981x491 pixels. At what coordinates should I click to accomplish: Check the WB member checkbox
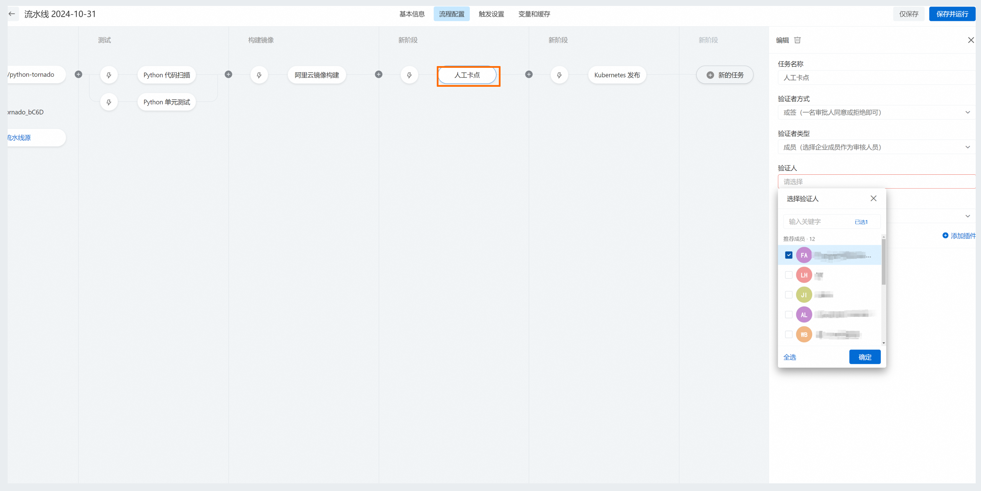coord(789,334)
